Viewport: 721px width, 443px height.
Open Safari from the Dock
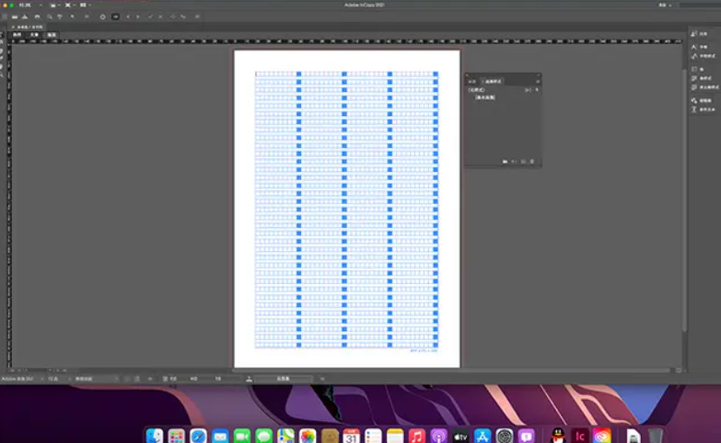pos(198,436)
